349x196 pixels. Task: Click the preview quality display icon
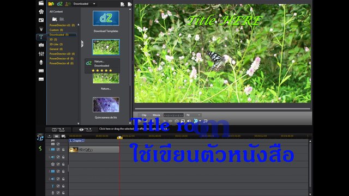click(x=183, y=121)
